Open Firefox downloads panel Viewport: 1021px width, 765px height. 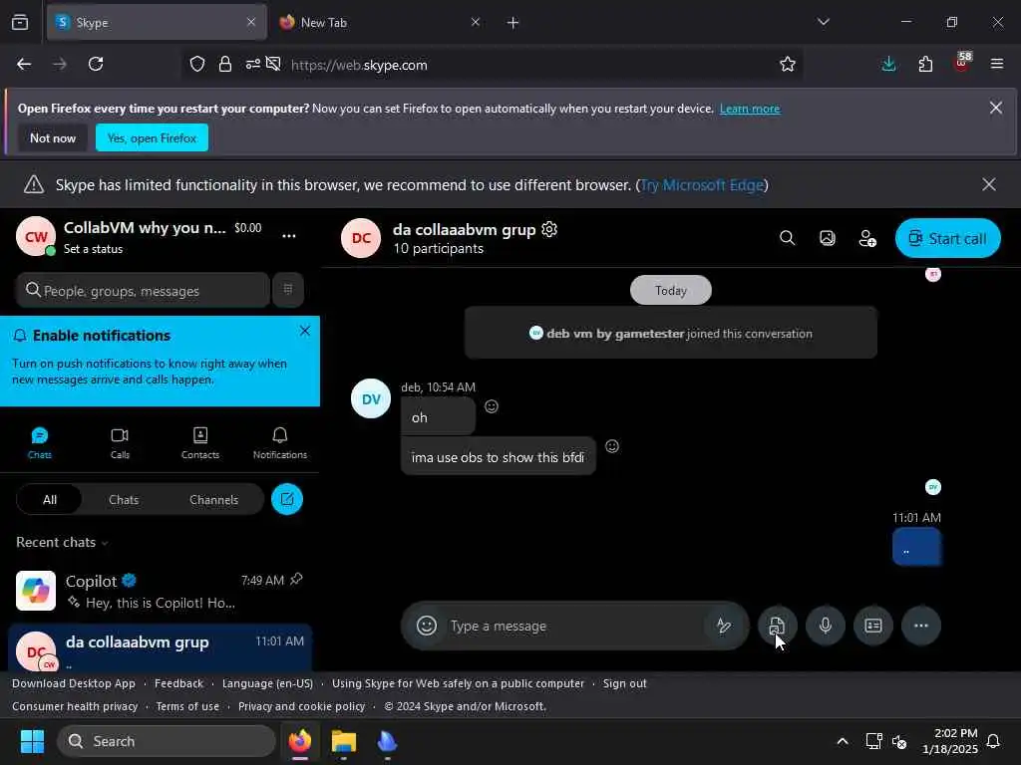(x=888, y=65)
